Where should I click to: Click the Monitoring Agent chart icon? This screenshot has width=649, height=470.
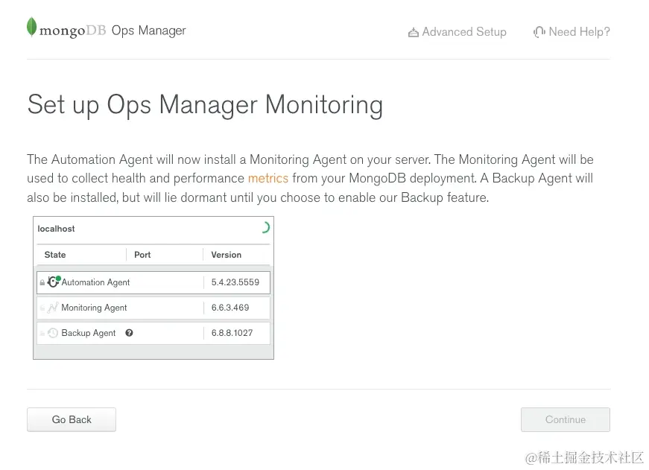point(53,308)
